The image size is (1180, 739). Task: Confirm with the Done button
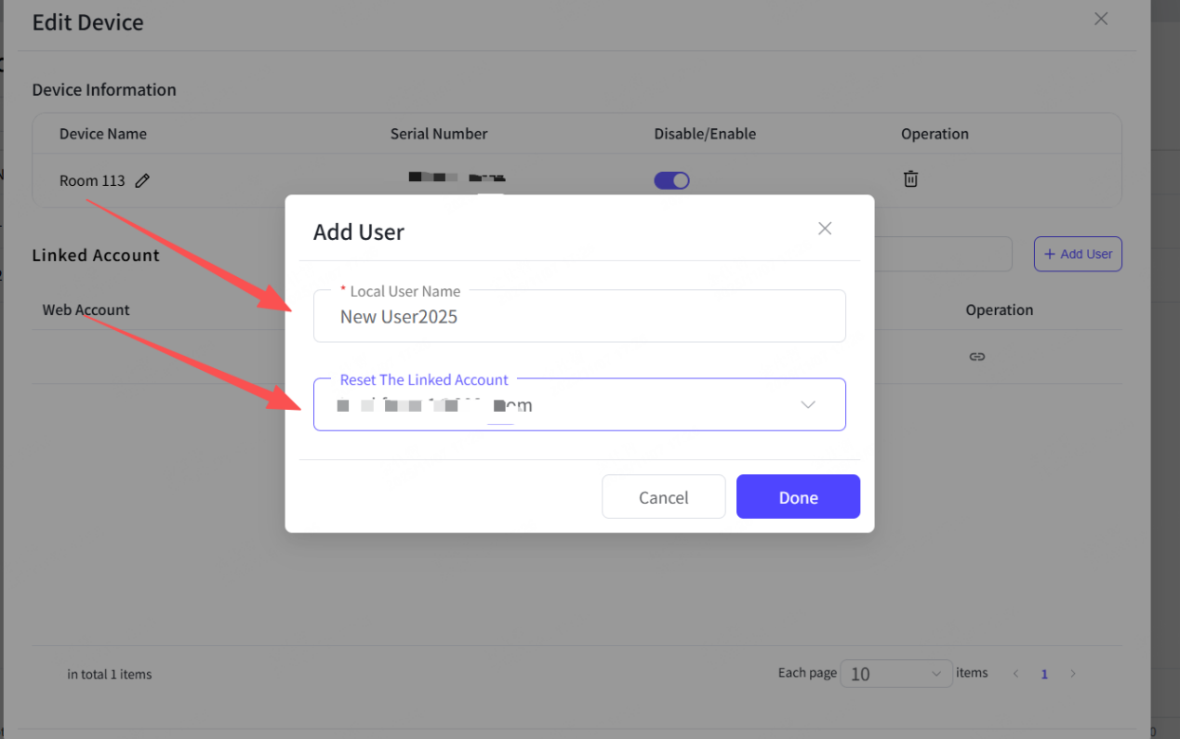(798, 497)
